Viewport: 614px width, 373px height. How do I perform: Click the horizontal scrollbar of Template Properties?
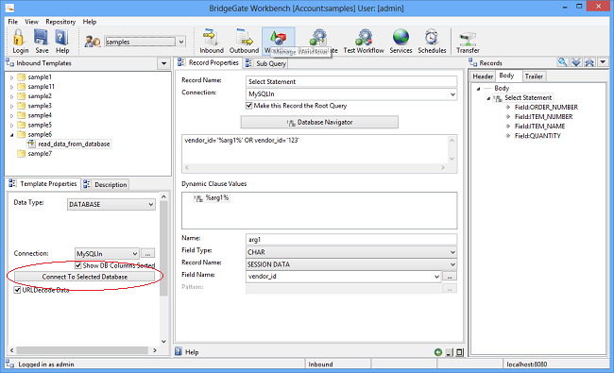(82, 350)
